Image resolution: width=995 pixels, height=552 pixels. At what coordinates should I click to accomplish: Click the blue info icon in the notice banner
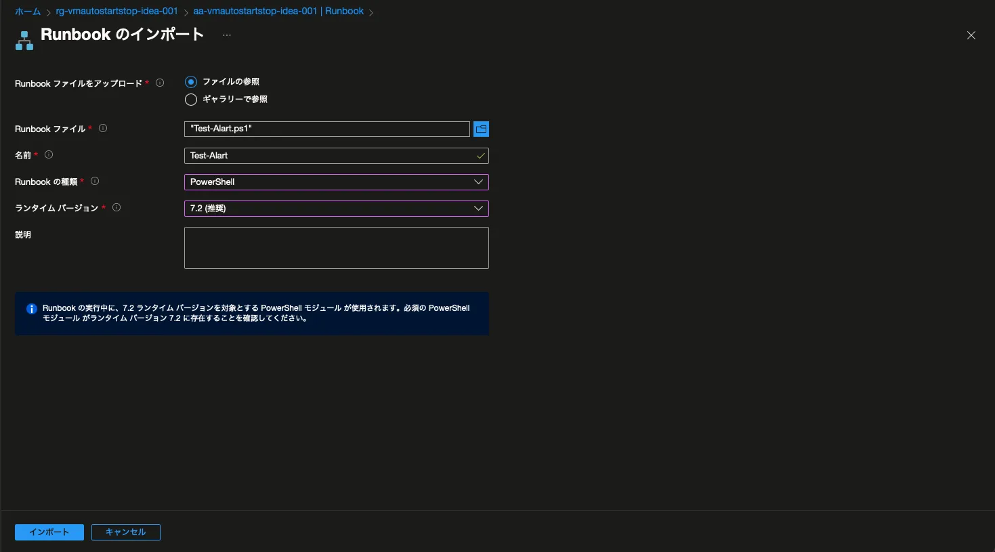click(x=32, y=309)
